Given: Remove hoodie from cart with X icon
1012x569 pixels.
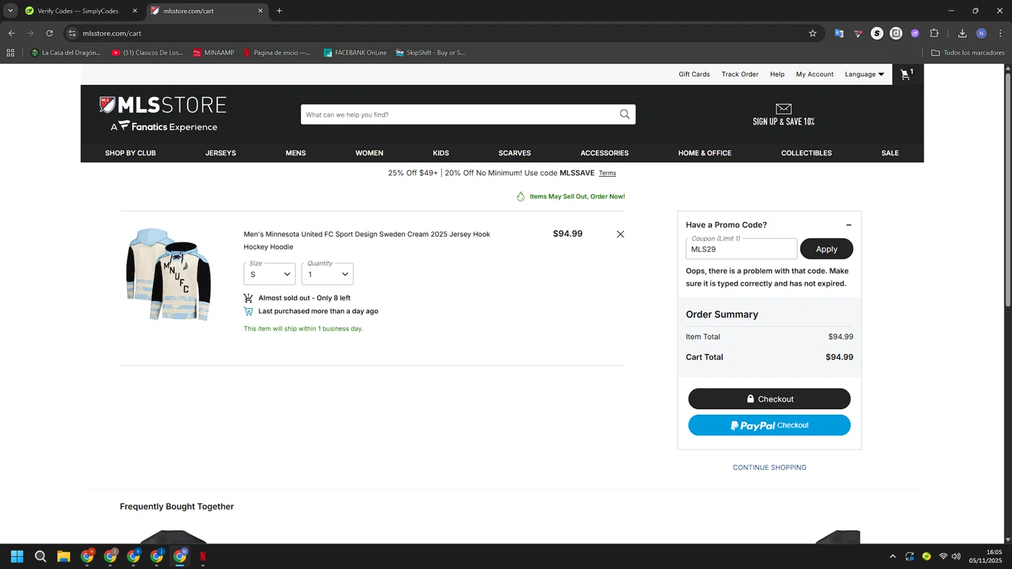Looking at the screenshot, I should tap(620, 235).
